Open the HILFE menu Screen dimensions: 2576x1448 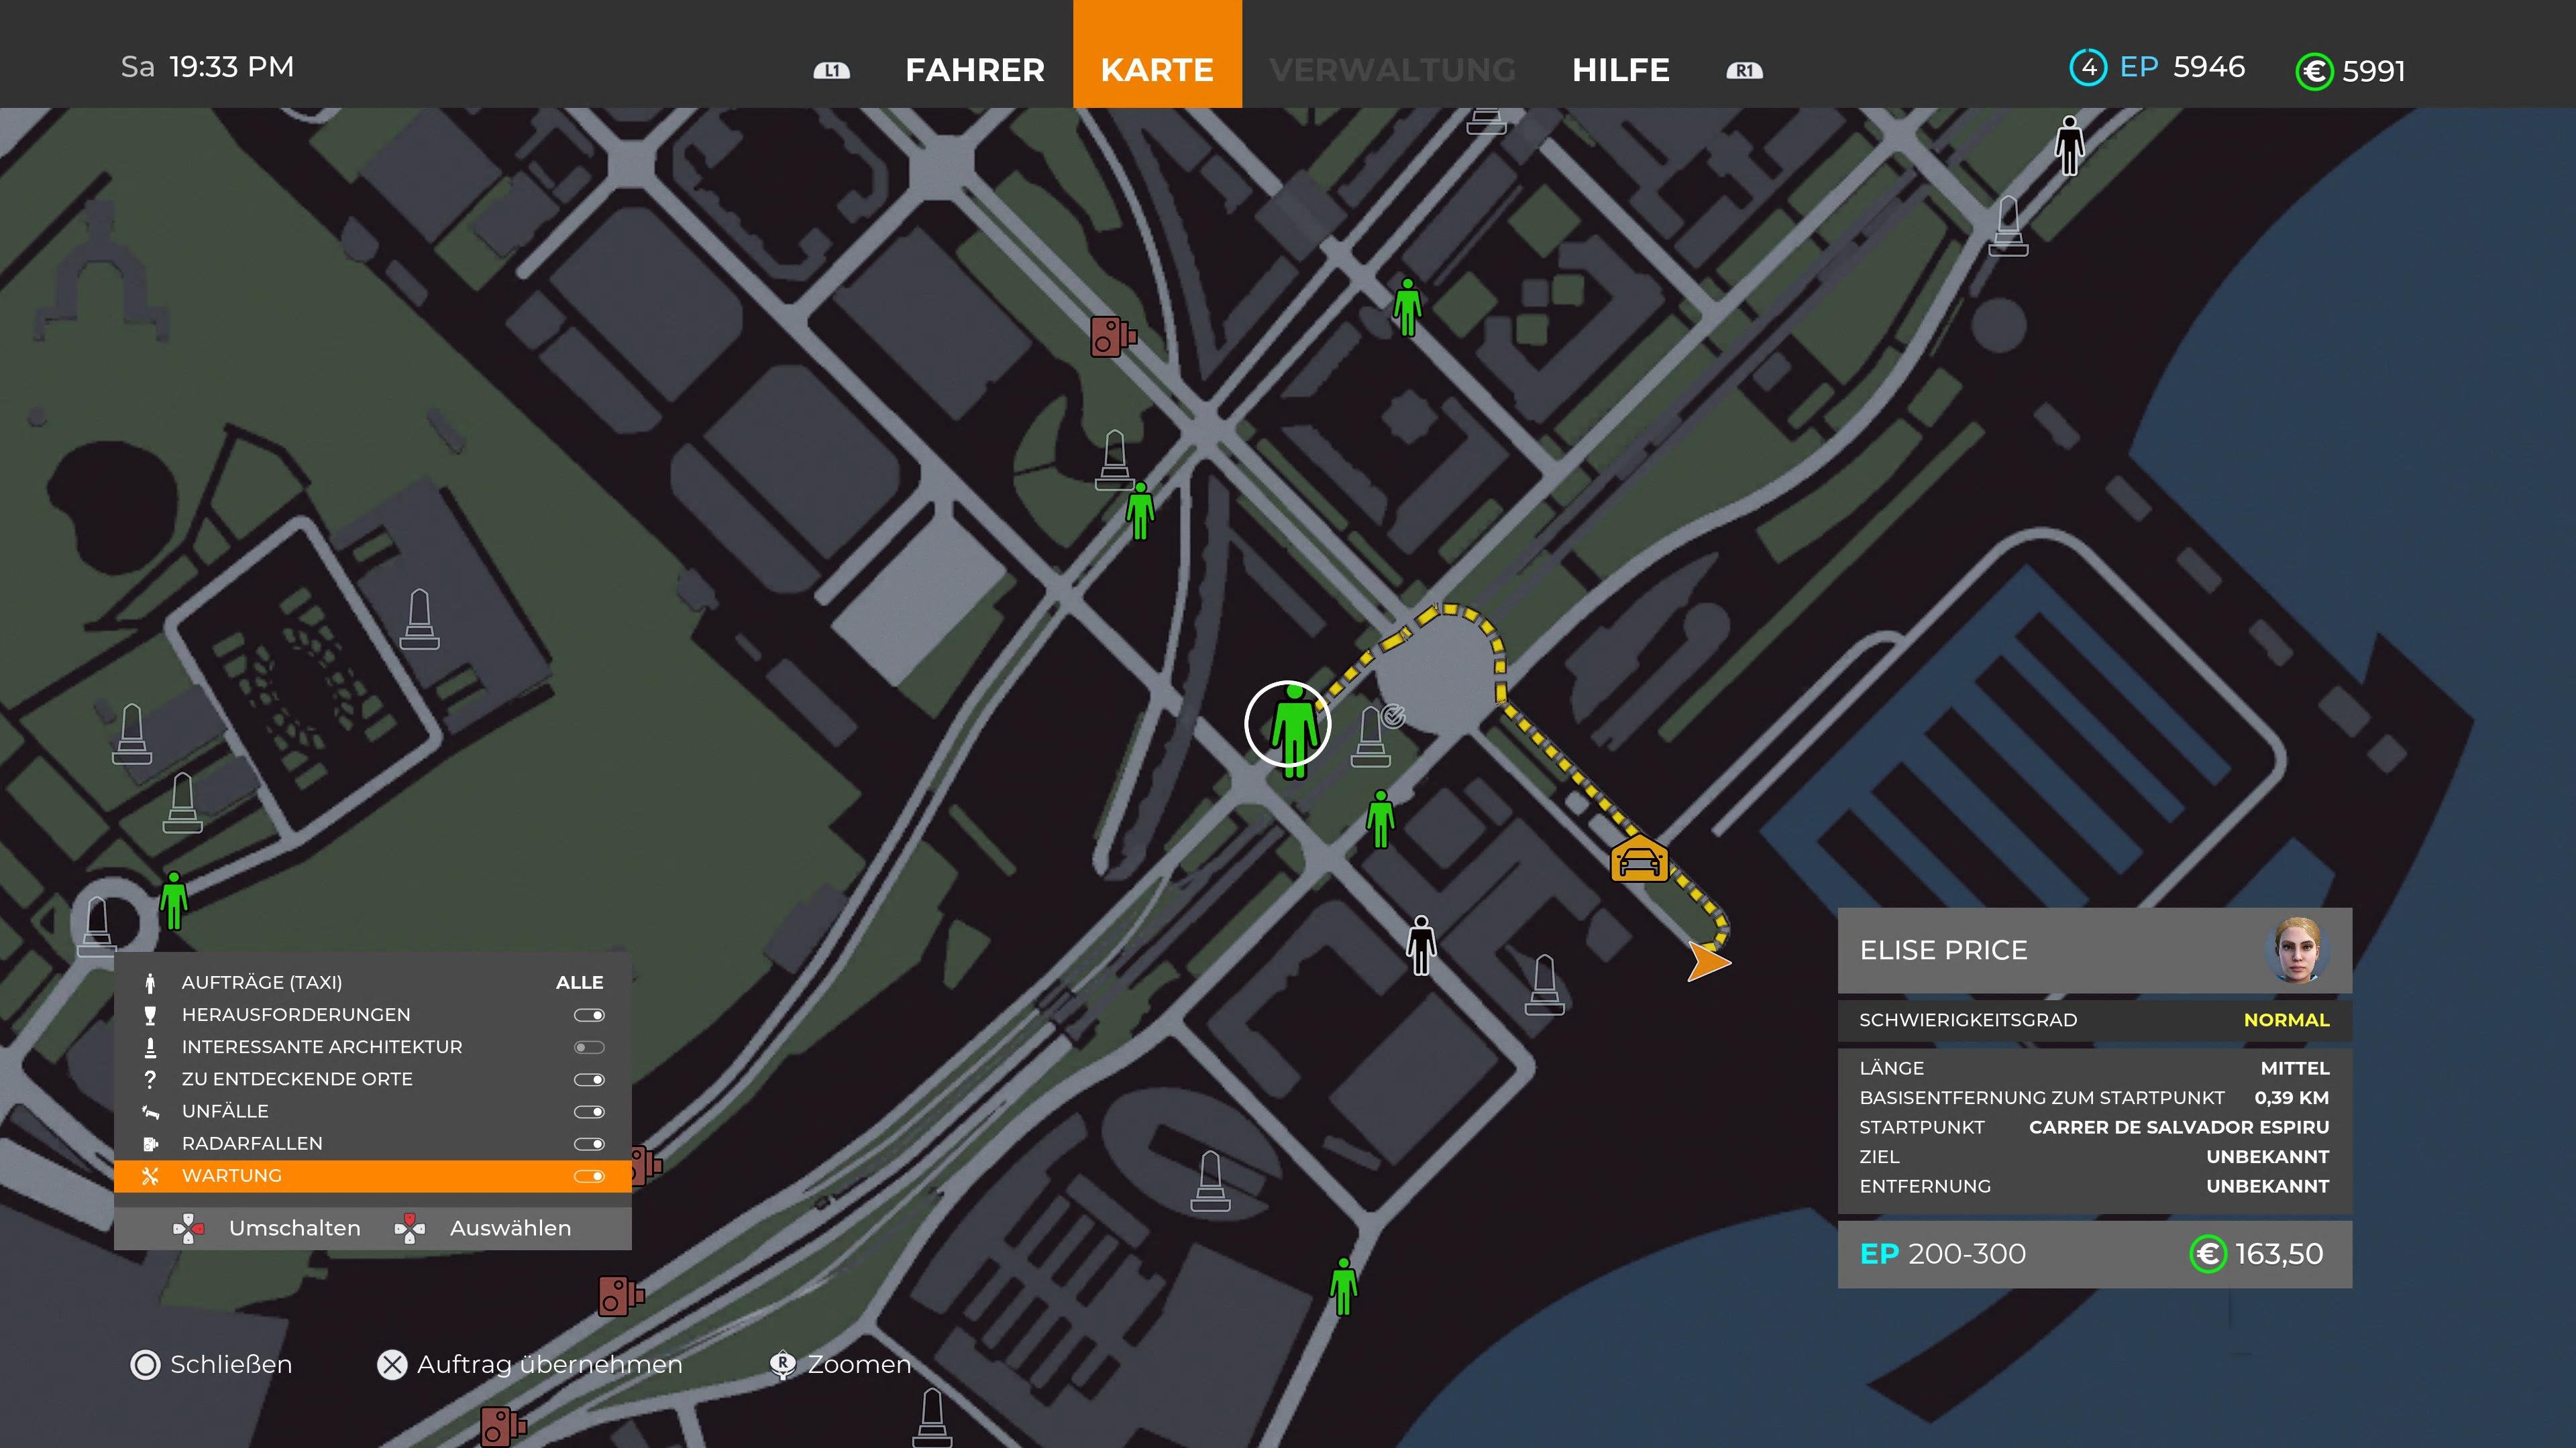pyautogui.click(x=1620, y=69)
